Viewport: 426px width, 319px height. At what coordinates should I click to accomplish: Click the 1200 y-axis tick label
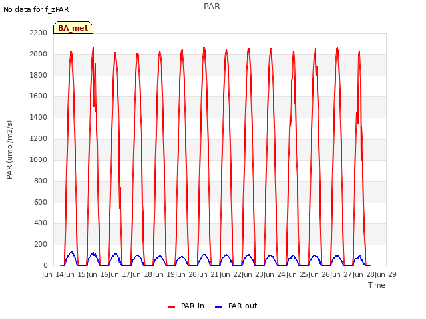[x=39, y=139]
